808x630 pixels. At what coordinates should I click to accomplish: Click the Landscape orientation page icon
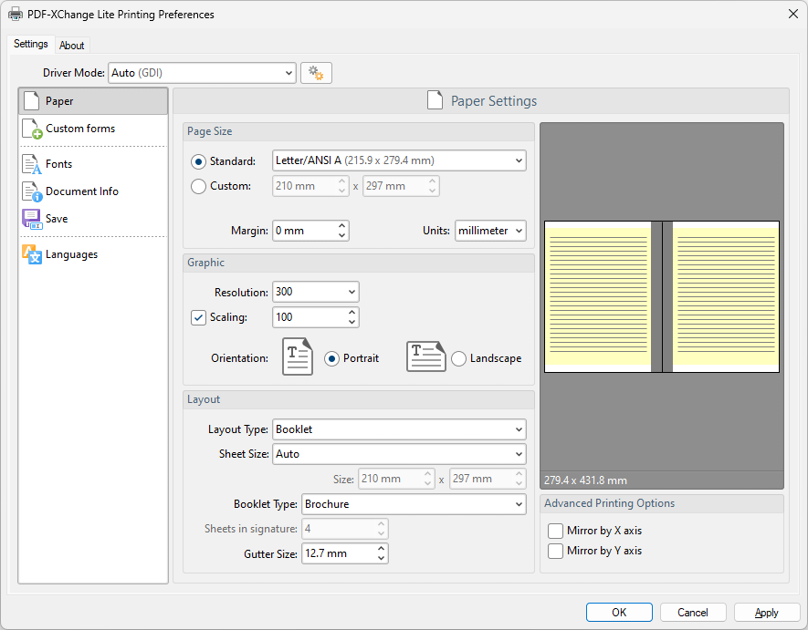(425, 356)
